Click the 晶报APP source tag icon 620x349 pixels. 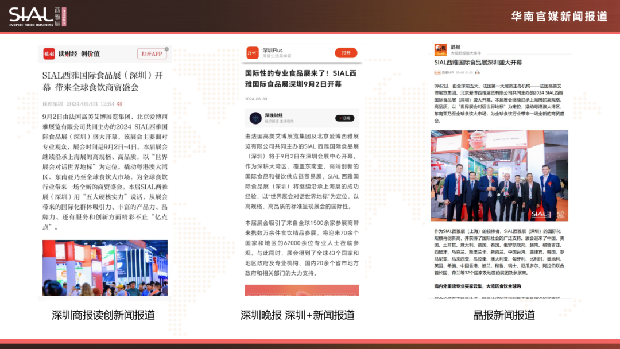436,72
